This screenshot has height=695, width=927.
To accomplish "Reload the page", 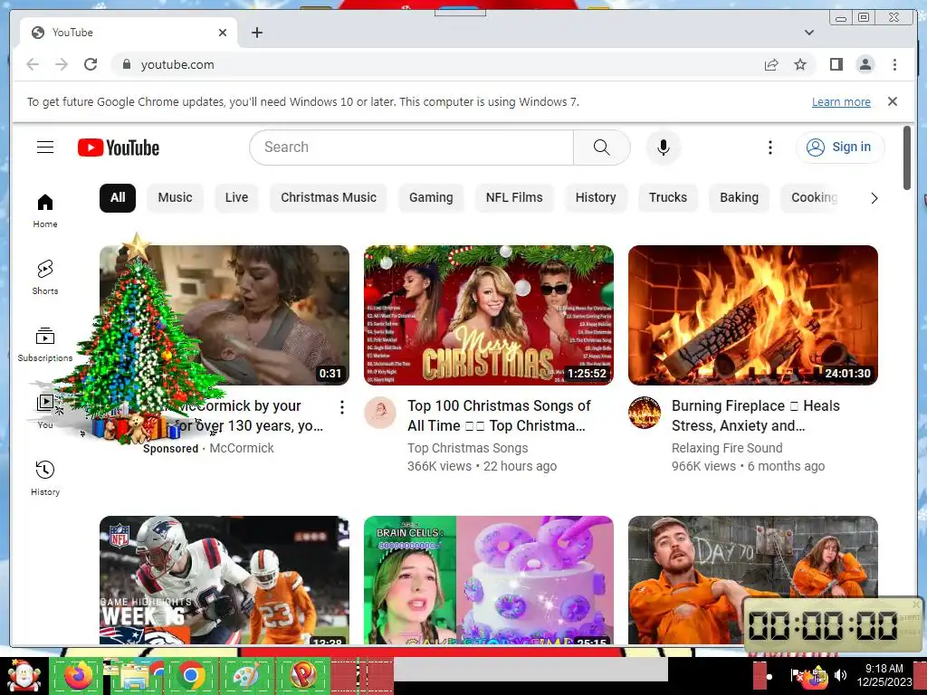I will [91, 64].
